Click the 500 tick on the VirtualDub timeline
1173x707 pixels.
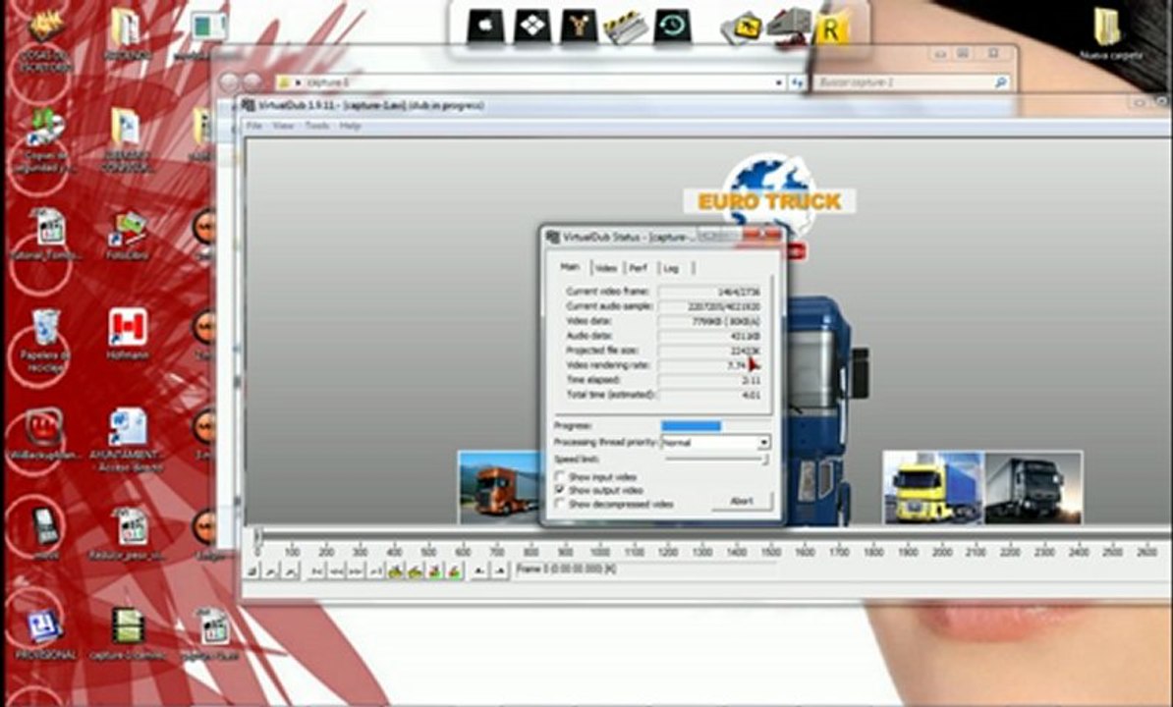point(428,552)
